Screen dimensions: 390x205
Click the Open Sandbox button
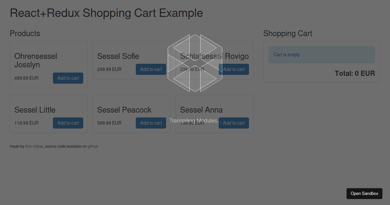point(364,194)
